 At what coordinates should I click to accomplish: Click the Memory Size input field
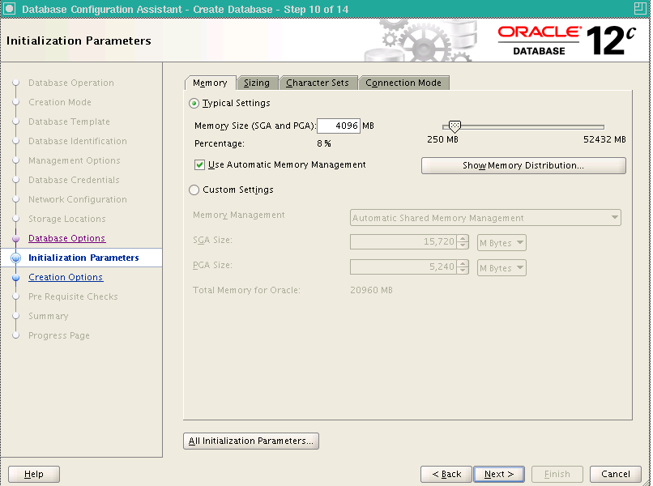coord(339,126)
